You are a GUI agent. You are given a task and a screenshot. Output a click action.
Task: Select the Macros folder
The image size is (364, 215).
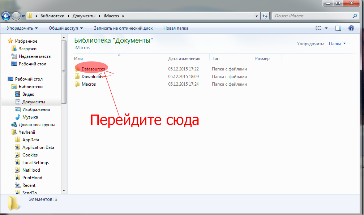tap(89, 84)
